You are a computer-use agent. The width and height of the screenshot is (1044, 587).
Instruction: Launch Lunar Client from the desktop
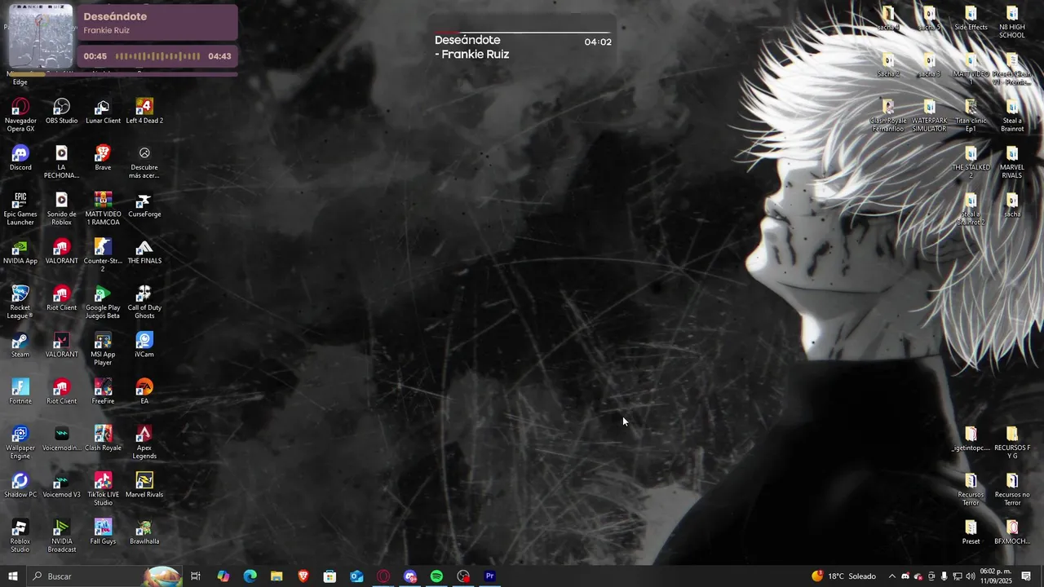click(x=103, y=112)
